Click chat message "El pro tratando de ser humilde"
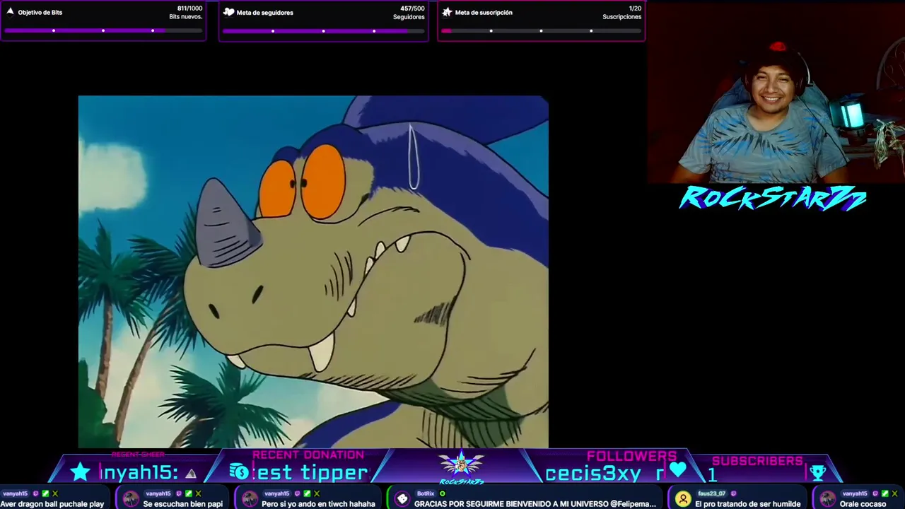 pyautogui.click(x=748, y=504)
